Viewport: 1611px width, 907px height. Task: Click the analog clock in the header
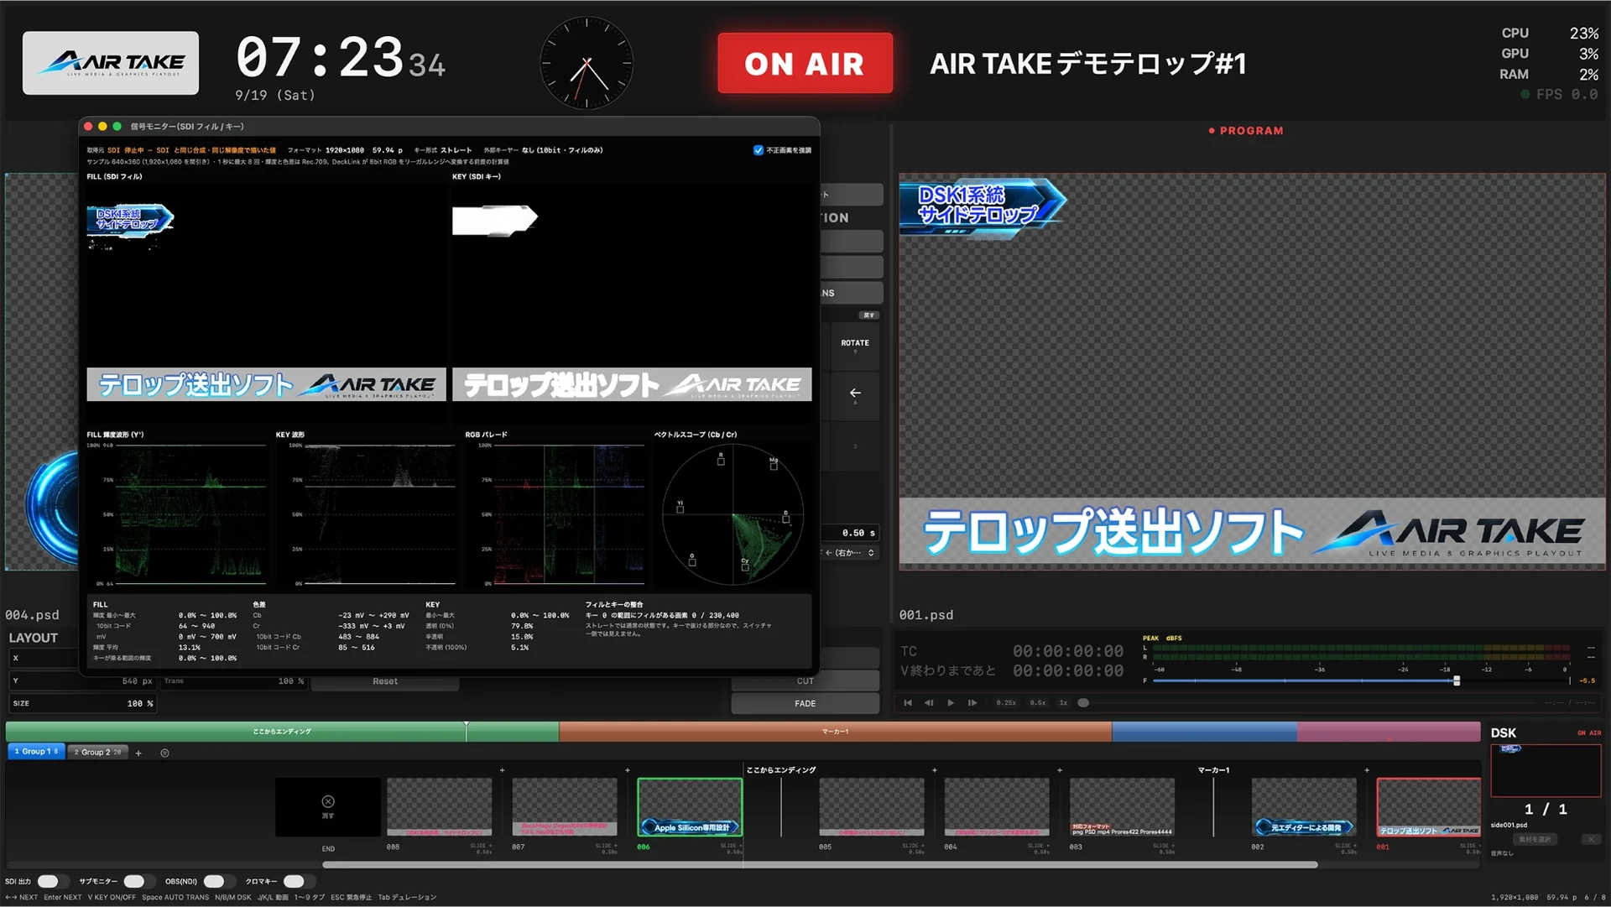(587, 63)
